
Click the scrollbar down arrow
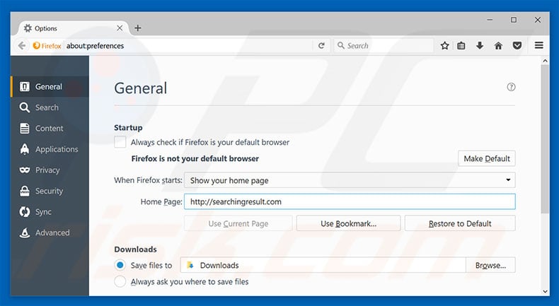tap(545, 291)
